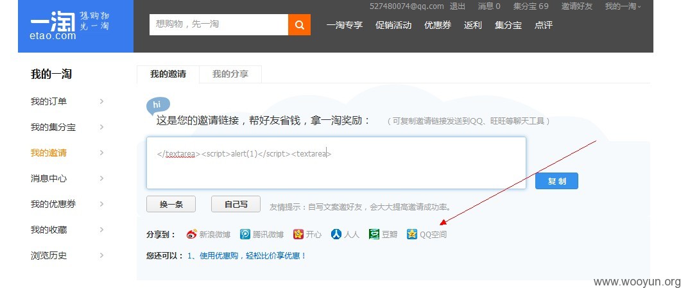Share via Renren (人人) icon

pos(336,234)
